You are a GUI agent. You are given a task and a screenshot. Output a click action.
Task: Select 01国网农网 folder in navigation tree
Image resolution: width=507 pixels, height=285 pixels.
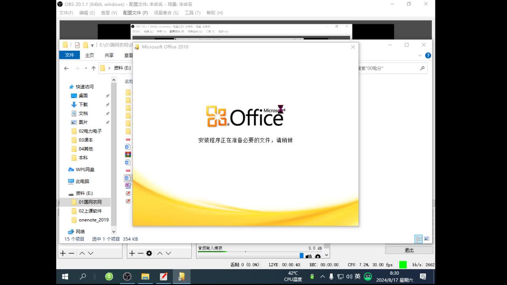[x=90, y=202]
